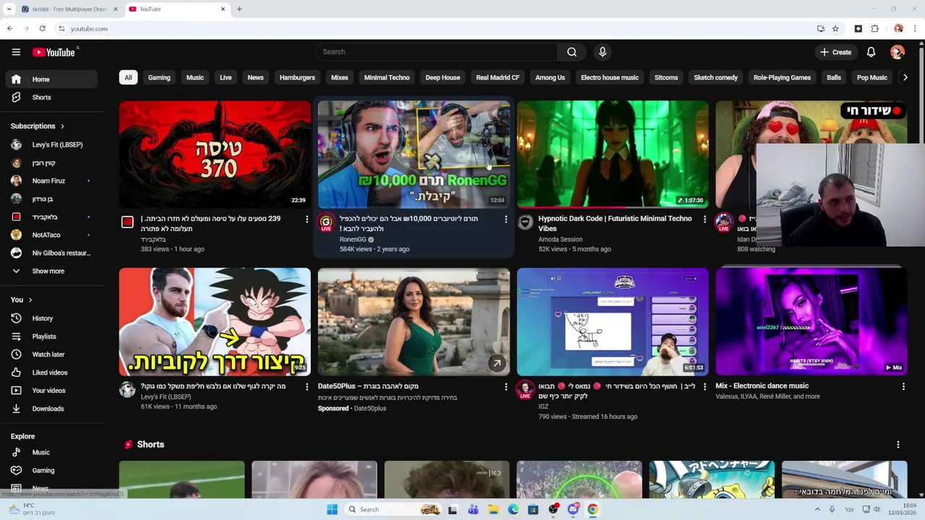Expand the You section arrow
This screenshot has height=520, width=925.
point(30,300)
